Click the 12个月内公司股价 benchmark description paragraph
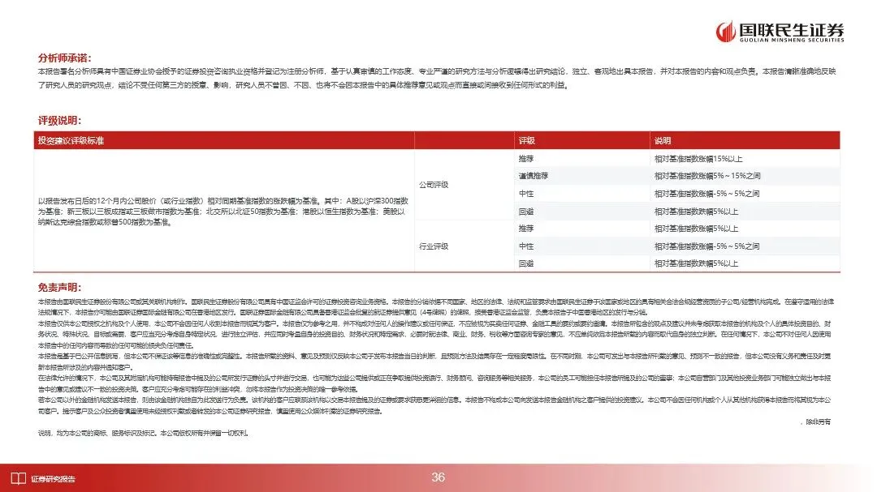 pos(223,212)
